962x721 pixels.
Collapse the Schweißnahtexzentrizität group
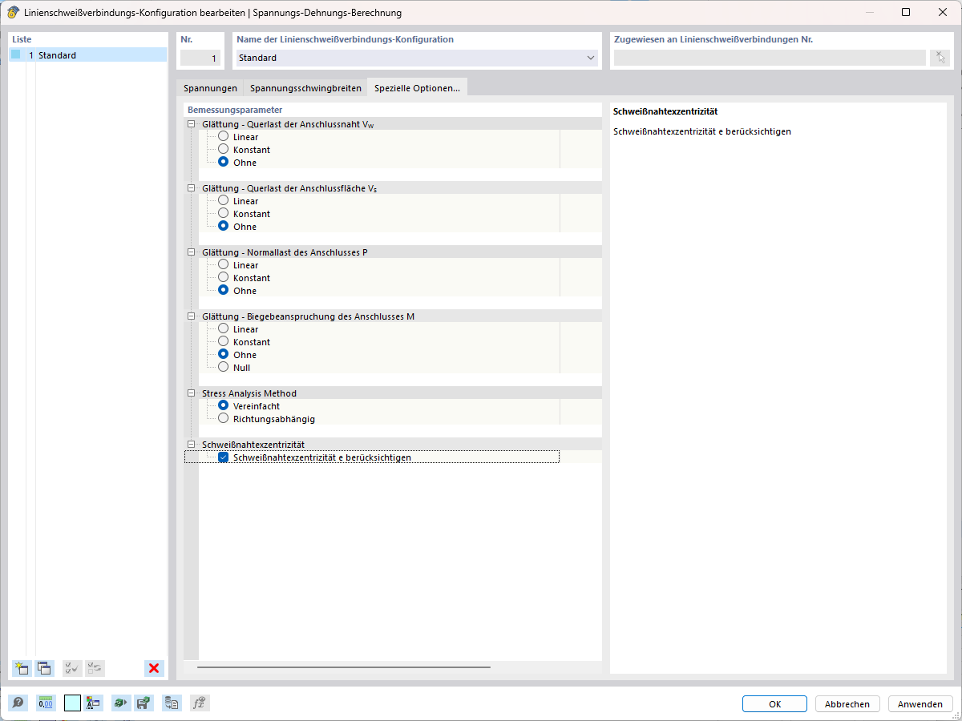[x=191, y=445]
